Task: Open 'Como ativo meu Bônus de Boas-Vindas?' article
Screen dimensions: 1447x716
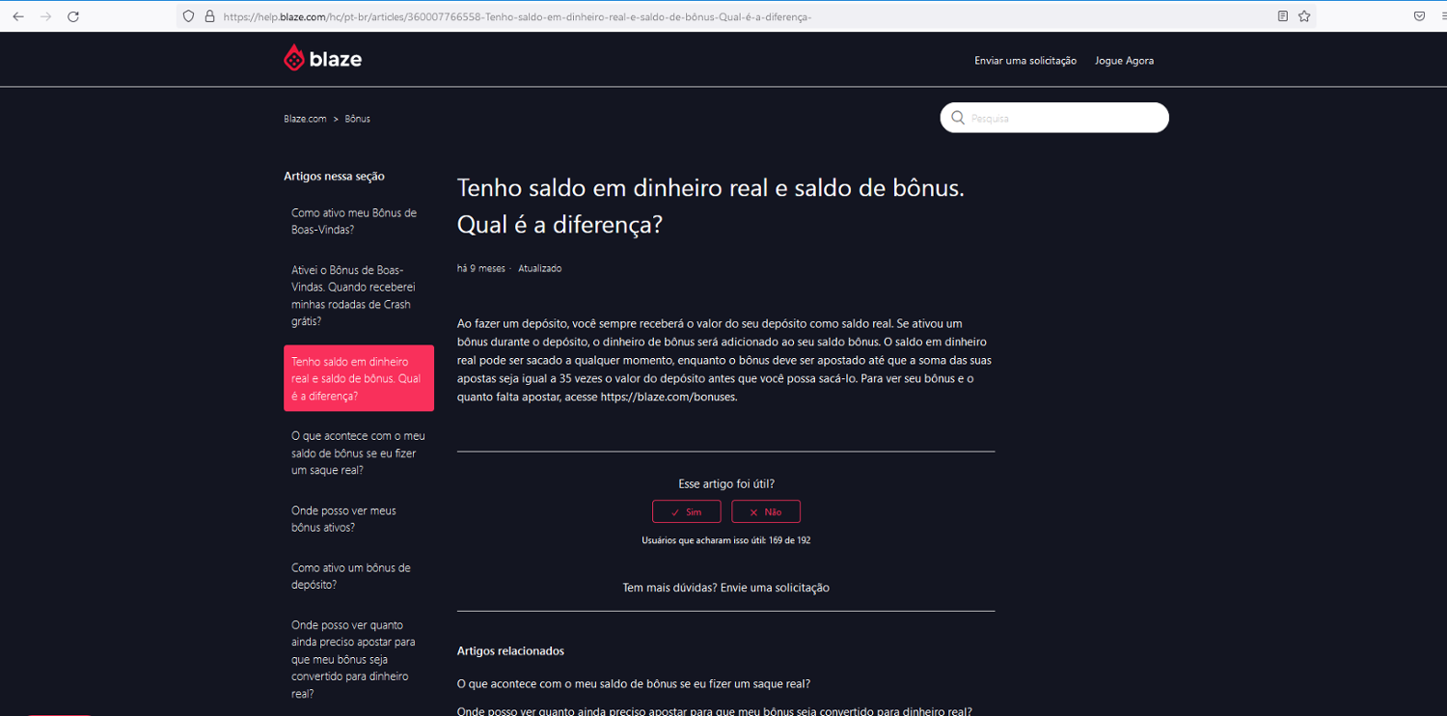Action: (354, 221)
